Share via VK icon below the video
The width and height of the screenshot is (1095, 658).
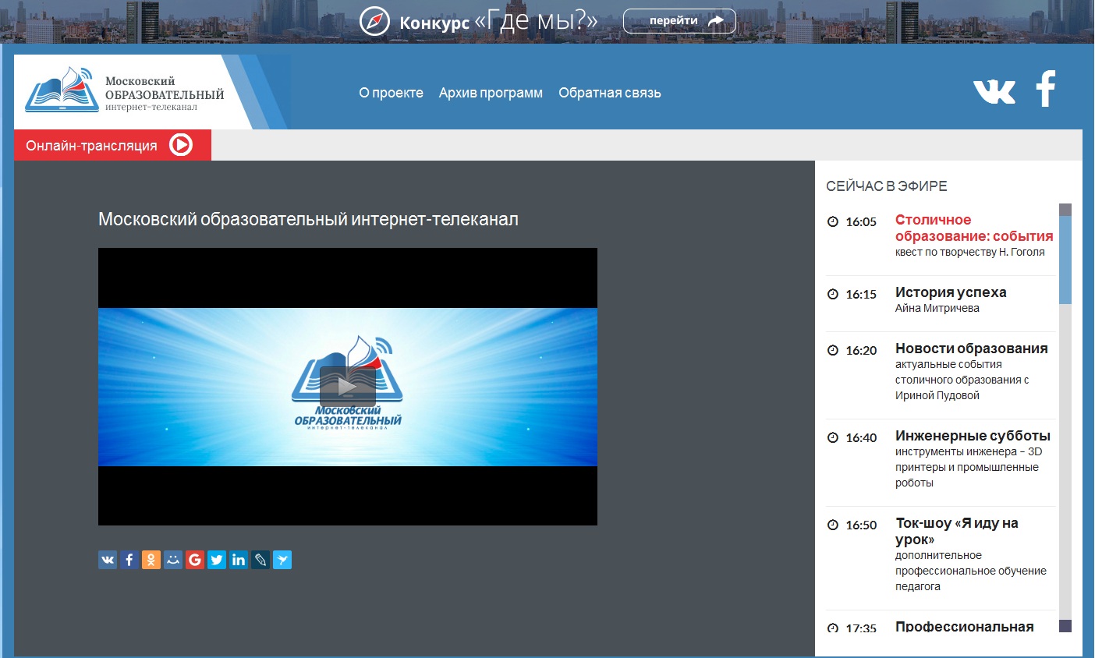pyautogui.click(x=108, y=560)
